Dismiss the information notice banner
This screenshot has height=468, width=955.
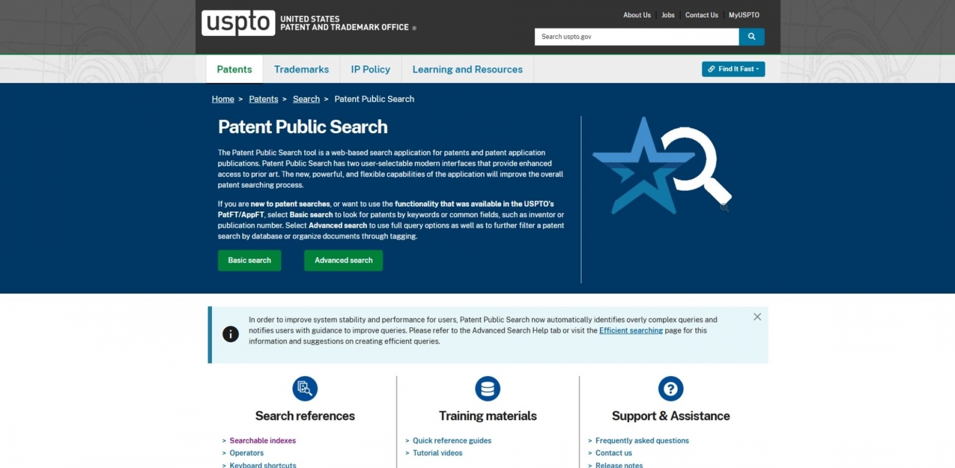[x=757, y=317]
